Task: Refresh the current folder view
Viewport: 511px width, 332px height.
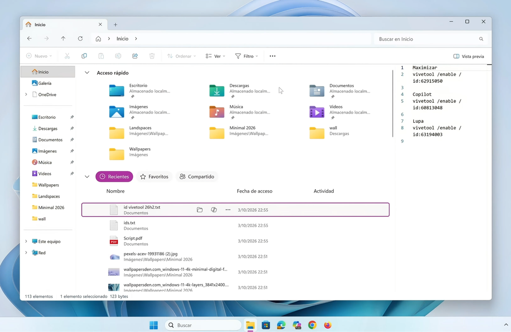Action: tap(80, 38)
